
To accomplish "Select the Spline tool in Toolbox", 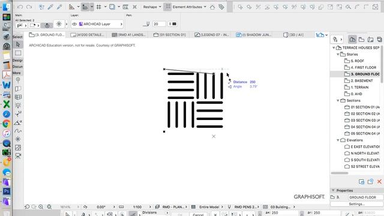I will tap(18, 131).
